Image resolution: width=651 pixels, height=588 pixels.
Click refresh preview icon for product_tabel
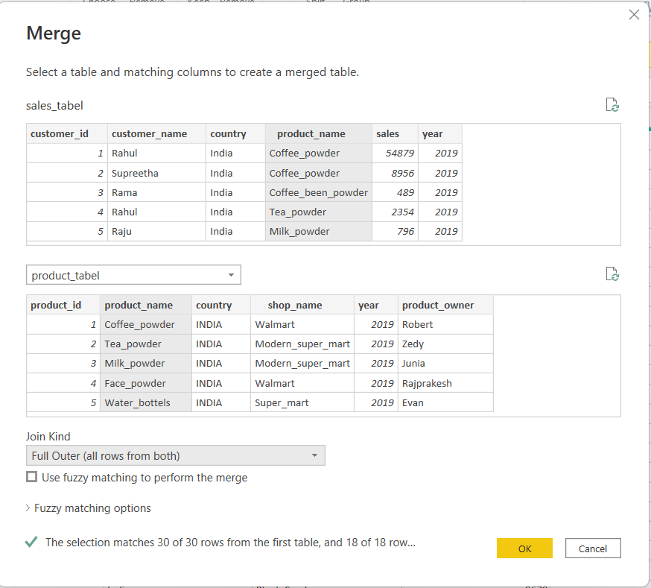point(612,274)
